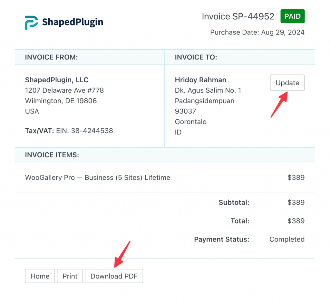Click the INVOICE FROM section header
Viewport: 330px width, 301px height.
coord(51,57)
